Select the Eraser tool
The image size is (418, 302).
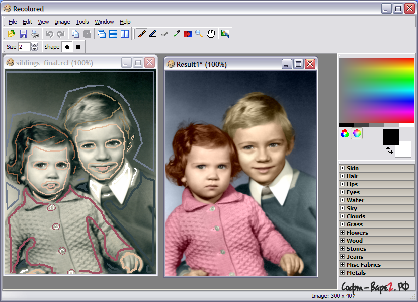click(x=164, y=34)
